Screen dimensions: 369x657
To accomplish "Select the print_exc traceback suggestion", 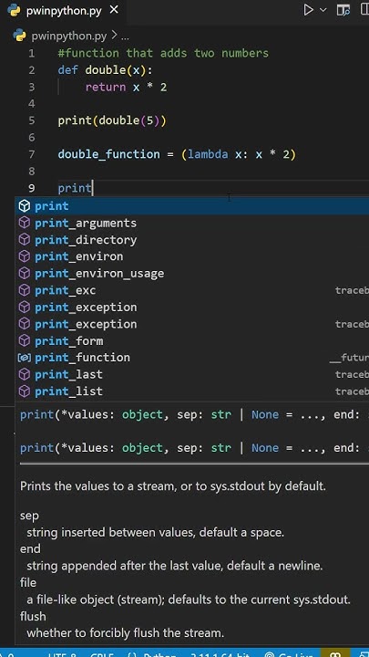I will tap(192, 290).
